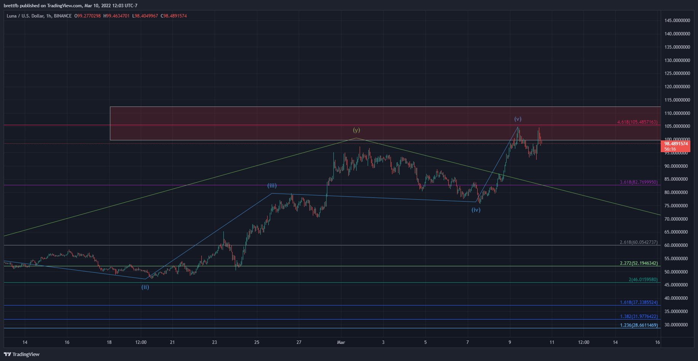Viewport: 698px width, 361px height.
Task: Click the 11 date on the time axis
Action: click(x=552, y=342)
